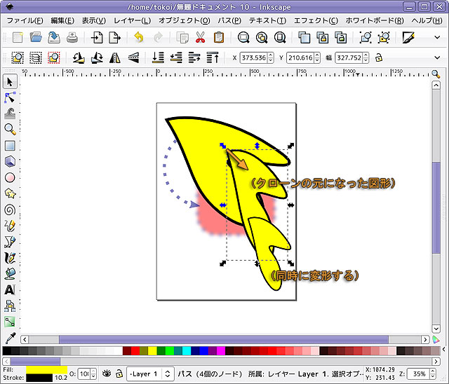Open the エフェクト(C) menu
This screenshot has width=449, height=384.
[316, 20]
